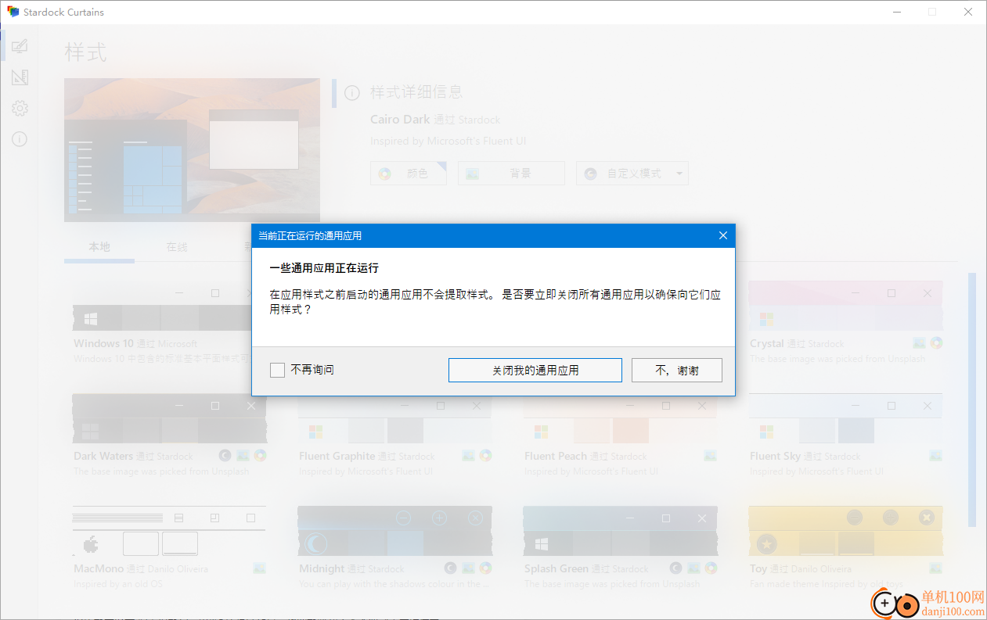Click the Cairo Dark preview image

click(192, 150)
